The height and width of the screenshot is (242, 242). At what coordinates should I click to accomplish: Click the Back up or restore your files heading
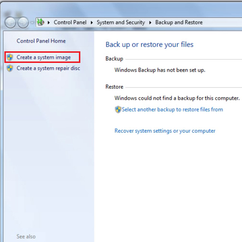click(x=150, y=45)
